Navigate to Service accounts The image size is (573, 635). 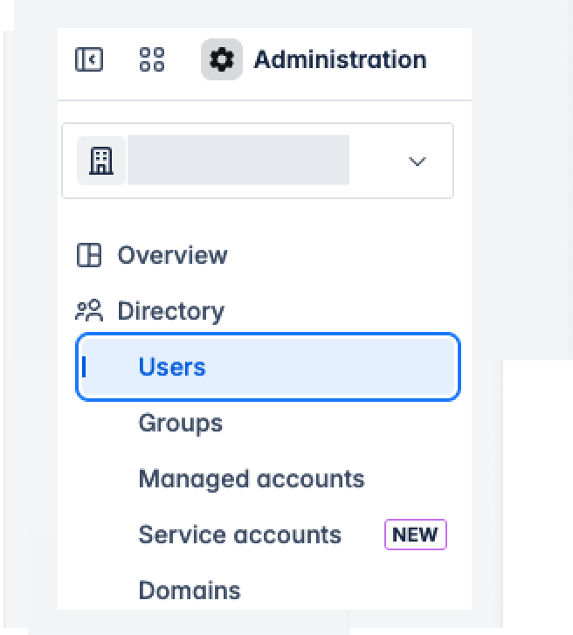(239, 535)
